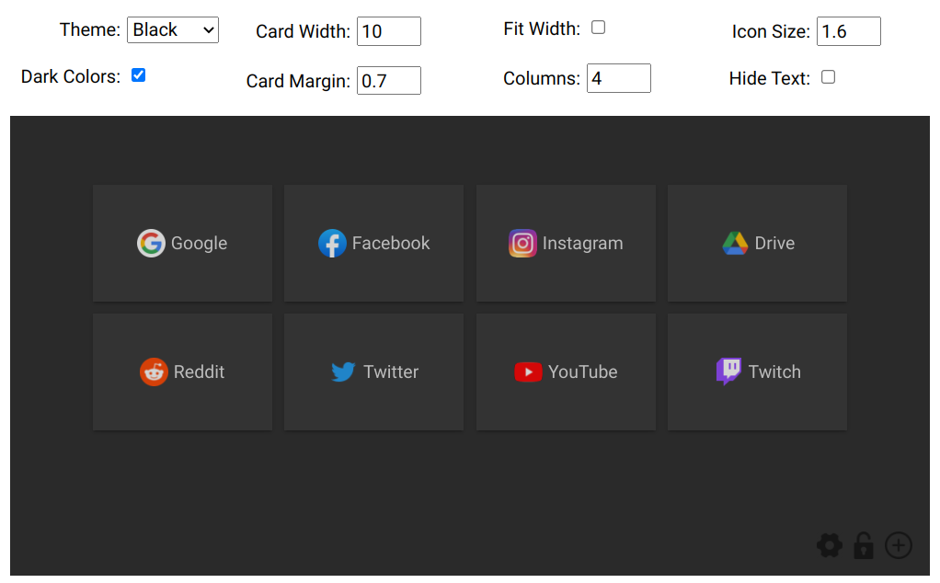940x583 pixels.
Task: Open the Theme dropdown set to Black
Action: [173, 30]
